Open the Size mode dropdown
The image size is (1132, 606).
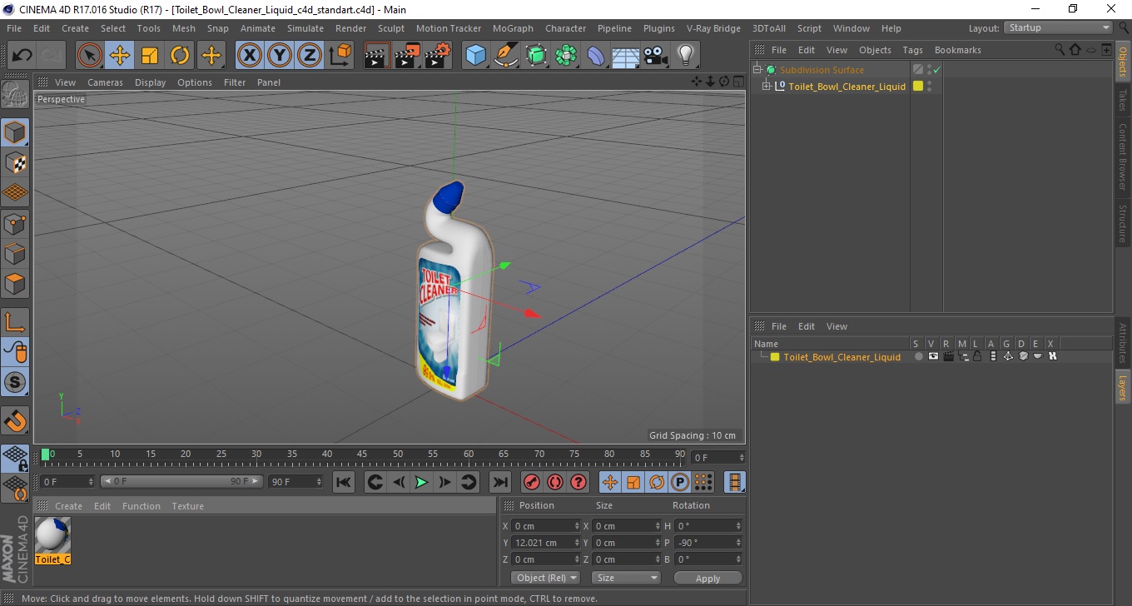tap(626, 578)
